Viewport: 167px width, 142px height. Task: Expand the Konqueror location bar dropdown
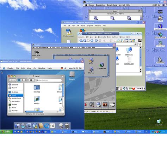pyautogui.click(x=136, y=44)
